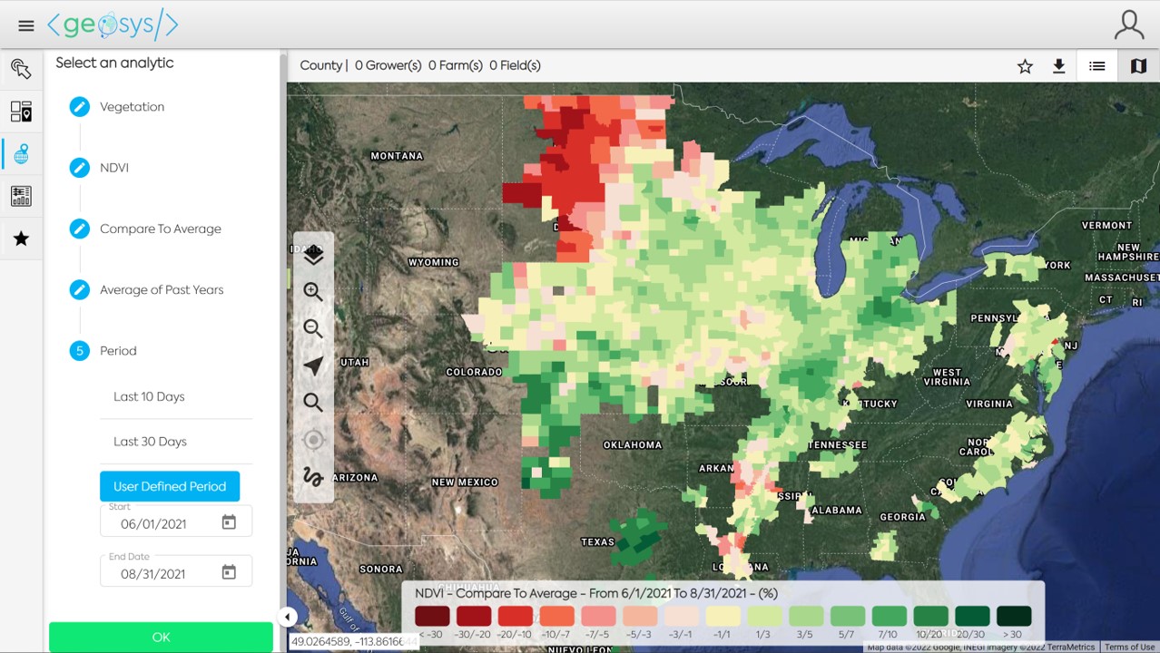Open the map layers tool
The height and width of the screenshot is (653, 1160).
(313, 256)
